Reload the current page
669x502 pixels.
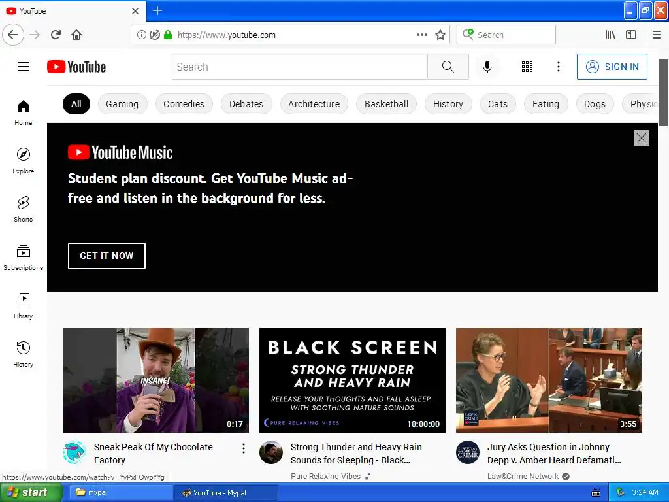pos(56,35)
